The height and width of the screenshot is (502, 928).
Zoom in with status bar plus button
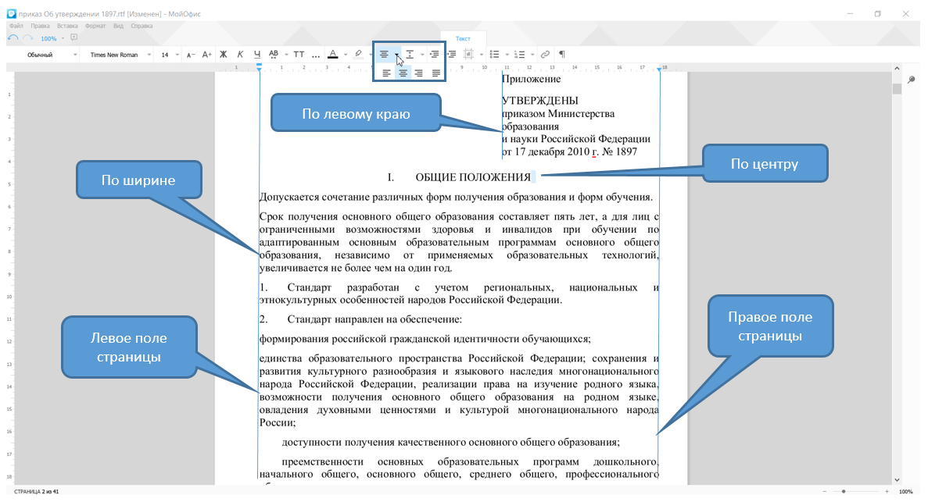[887, 491]
